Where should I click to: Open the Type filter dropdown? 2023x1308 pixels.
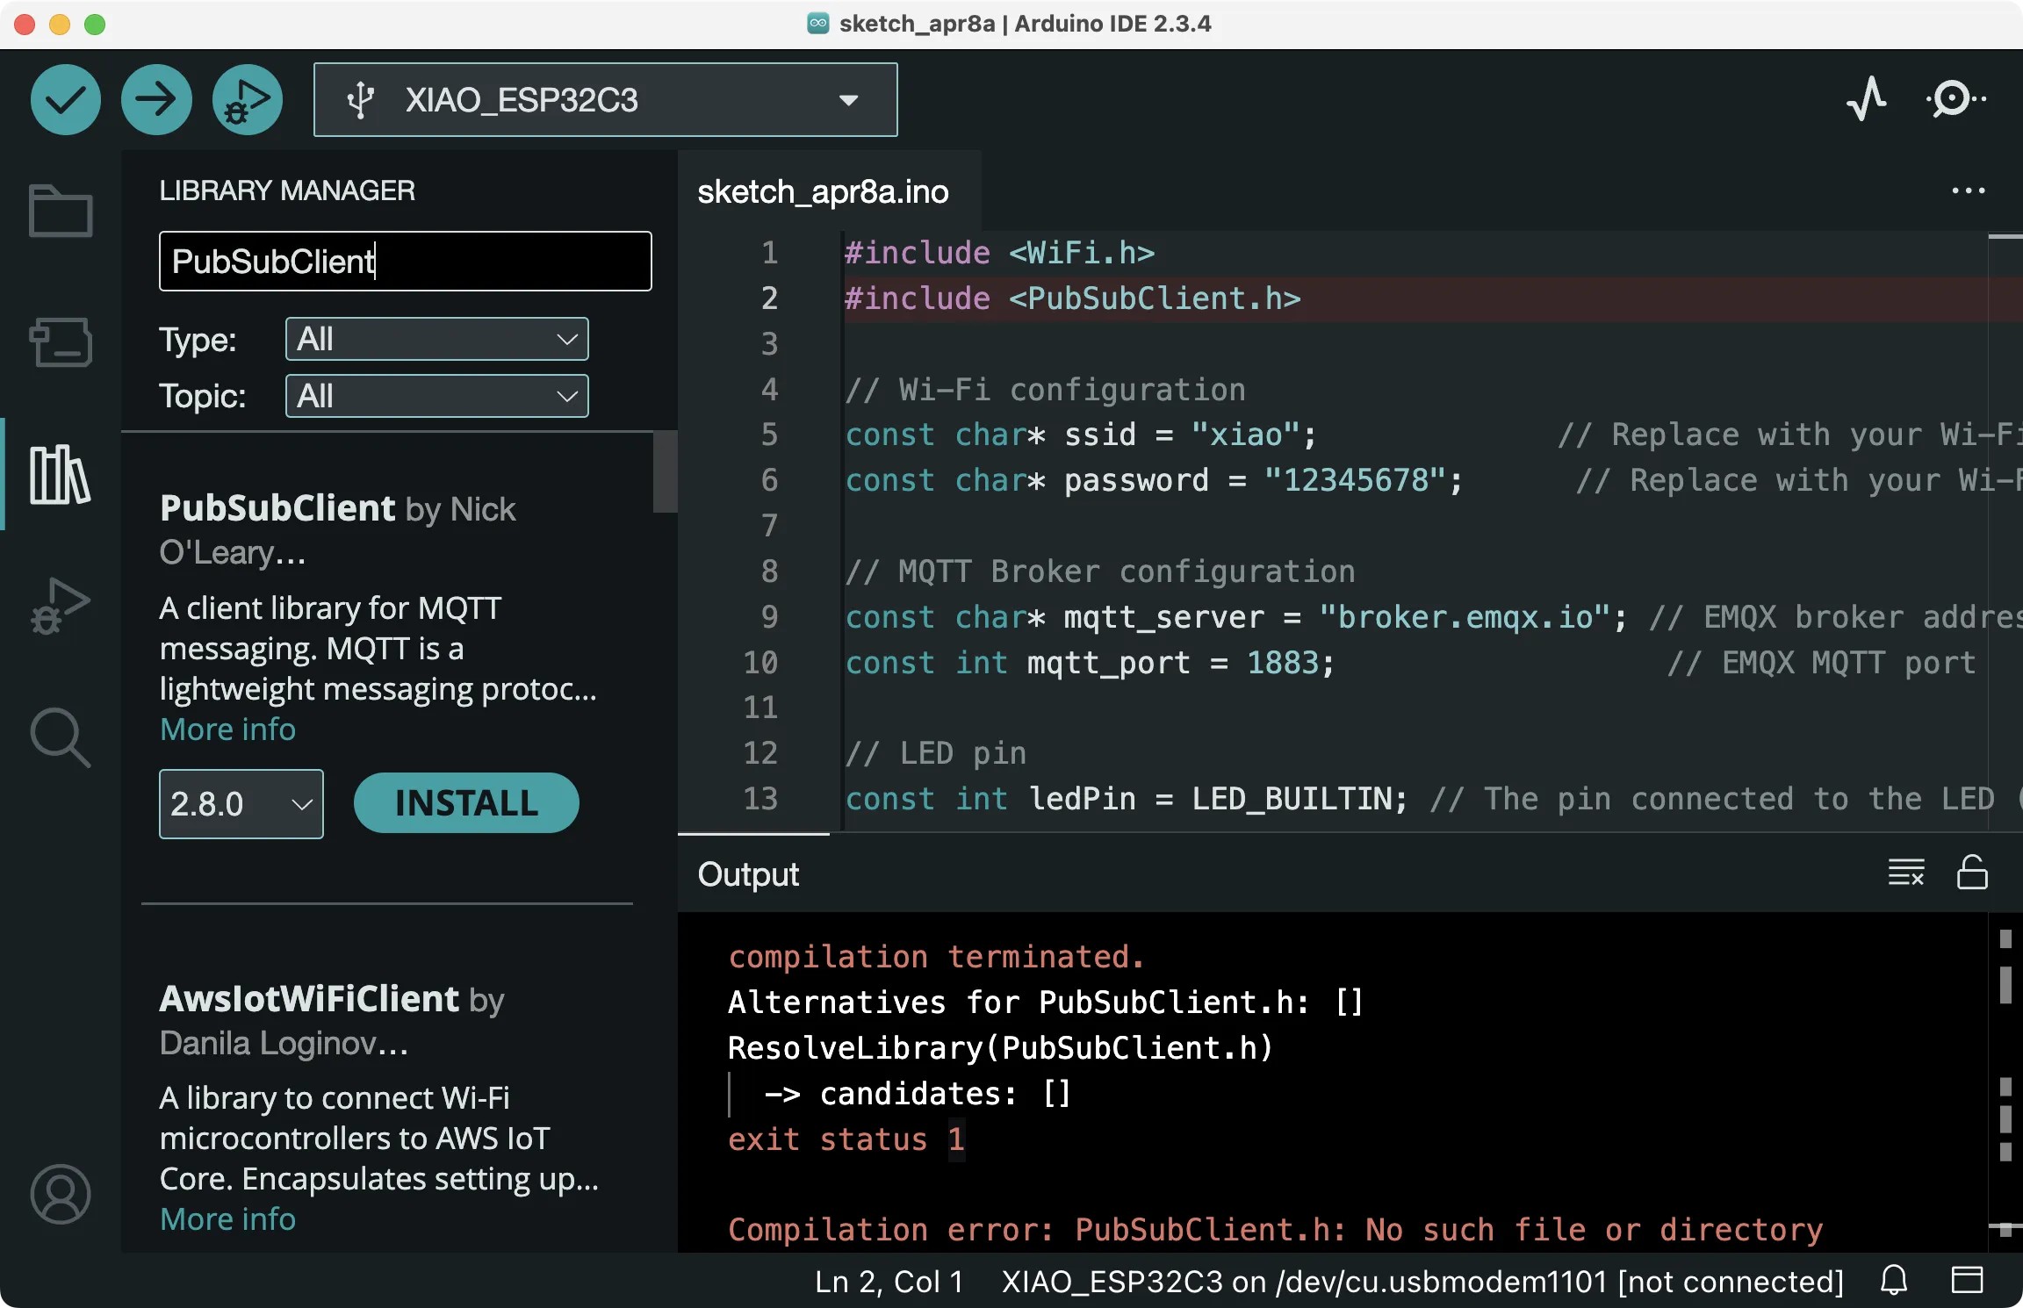(436, 339)
